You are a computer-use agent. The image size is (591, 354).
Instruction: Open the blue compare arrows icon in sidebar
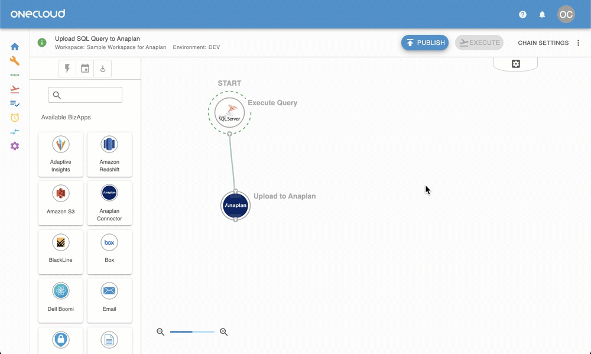tap(15, 132)
